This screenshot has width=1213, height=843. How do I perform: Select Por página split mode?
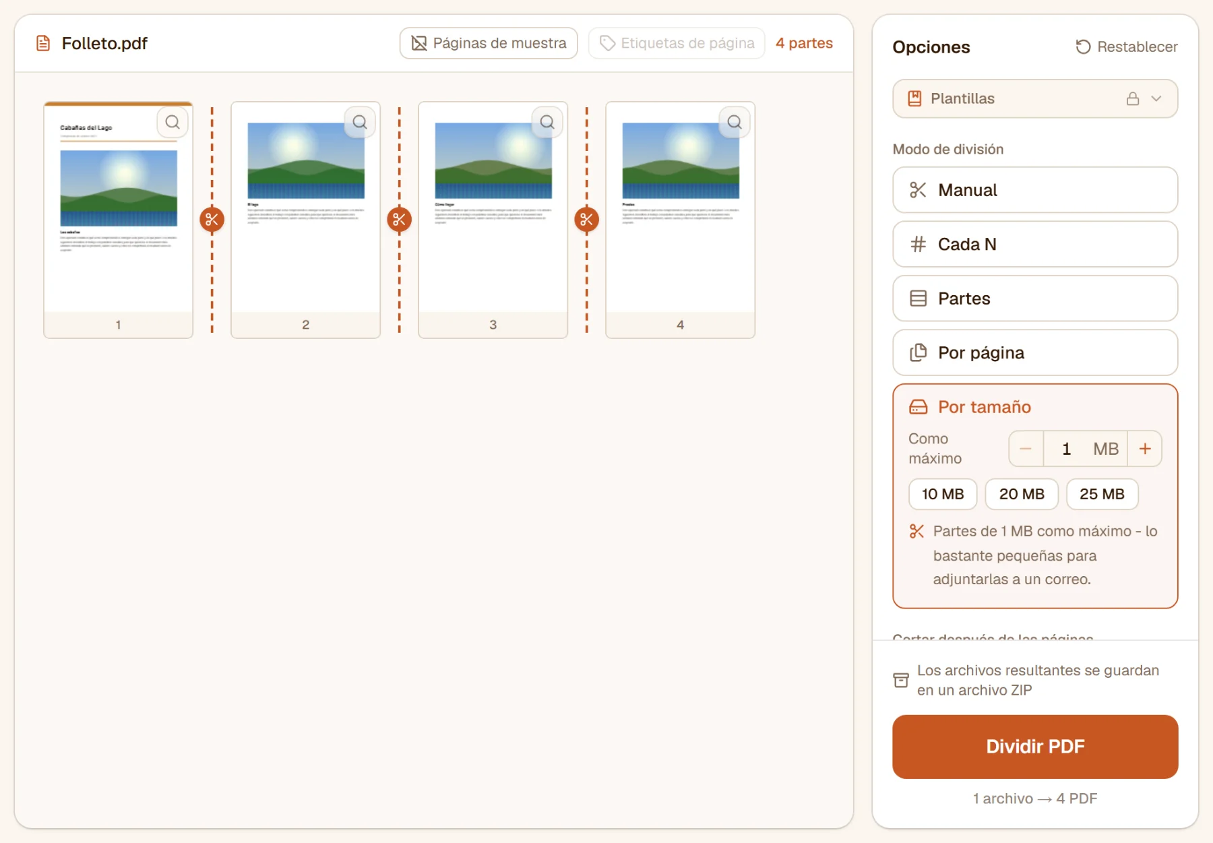click(x=1035, y=352)
